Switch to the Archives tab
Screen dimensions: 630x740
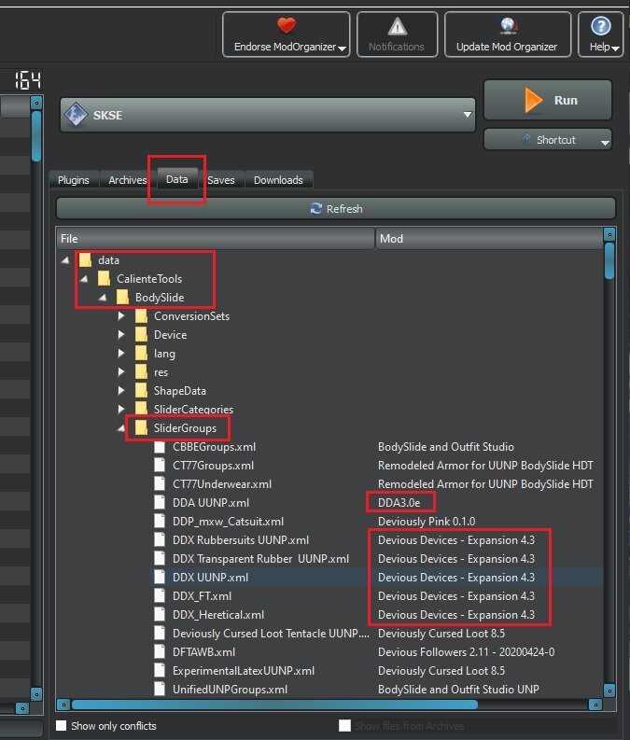pyautogui.click(x=128, y=180)
